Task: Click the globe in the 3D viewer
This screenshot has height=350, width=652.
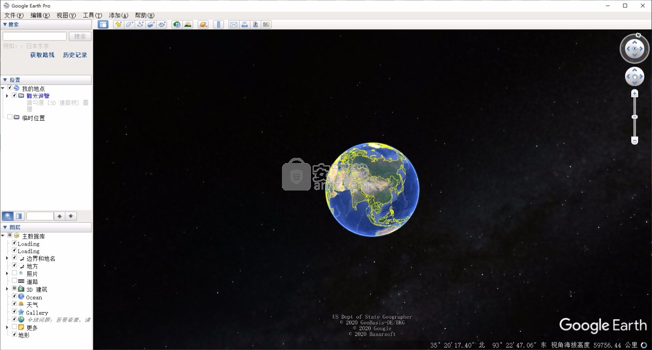Action: tap(372, 189)
